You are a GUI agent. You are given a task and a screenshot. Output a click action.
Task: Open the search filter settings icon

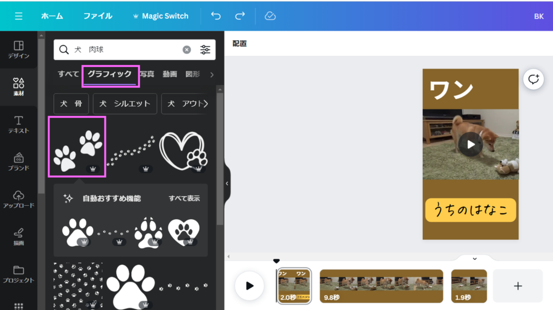click(205, 50)
